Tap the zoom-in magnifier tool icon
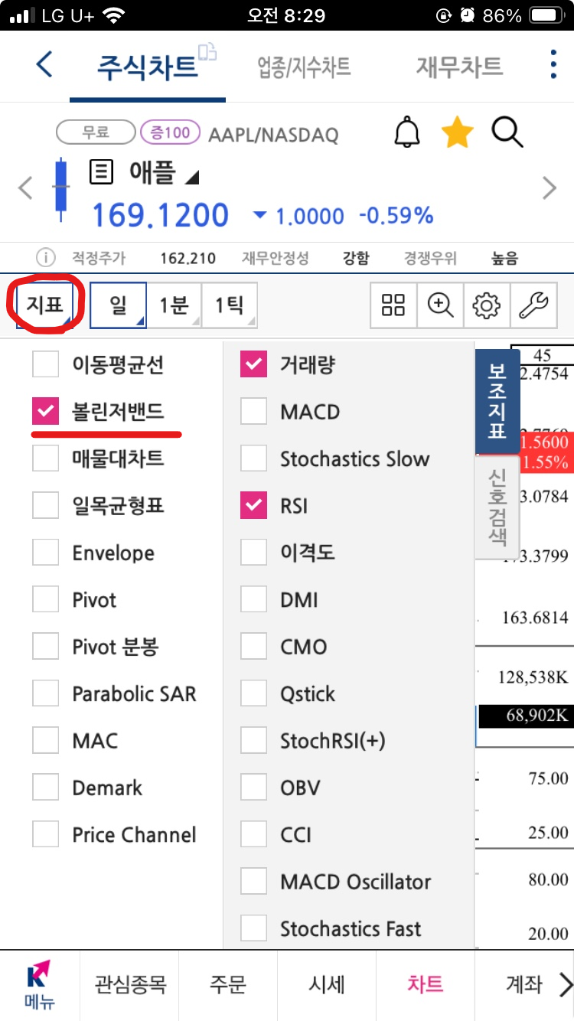The width and height of the screenshot is (574, 1021). click(440, 305)
